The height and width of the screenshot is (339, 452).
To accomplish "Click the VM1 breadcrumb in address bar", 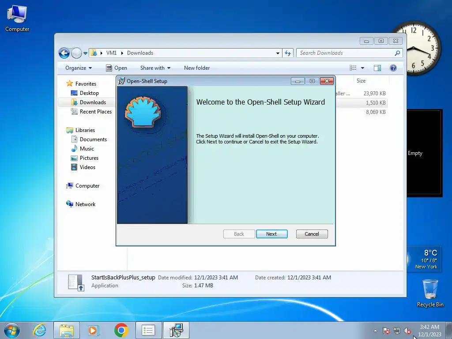I will click(x=111, y=53).
